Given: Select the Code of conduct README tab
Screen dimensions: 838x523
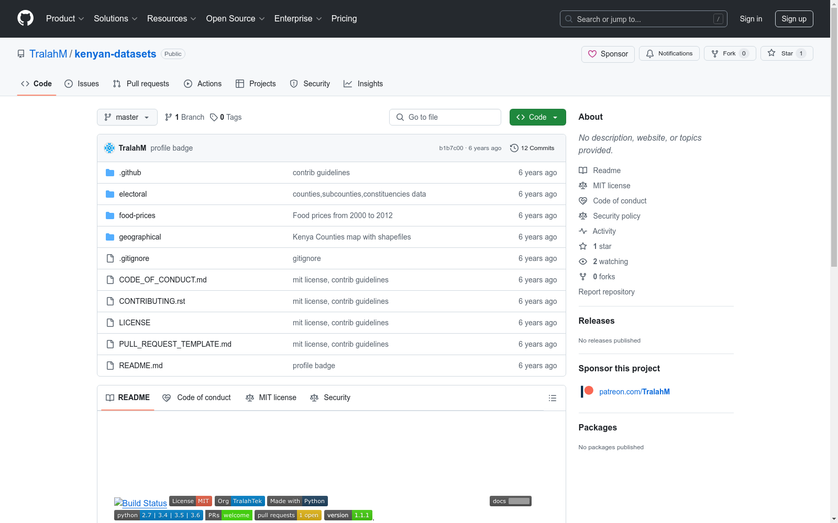Looking at the screenshot, I should pyautogui.click(x=197, y=398).
